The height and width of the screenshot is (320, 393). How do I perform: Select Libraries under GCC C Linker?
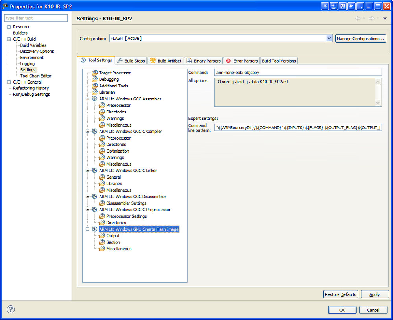(x=114, y=184)
